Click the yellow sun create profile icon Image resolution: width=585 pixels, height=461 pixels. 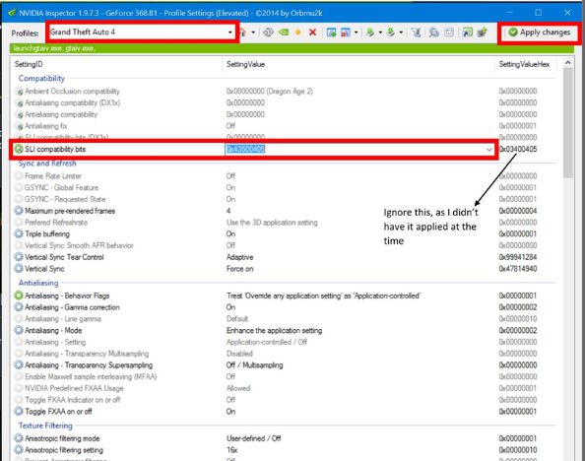[297, 33]
